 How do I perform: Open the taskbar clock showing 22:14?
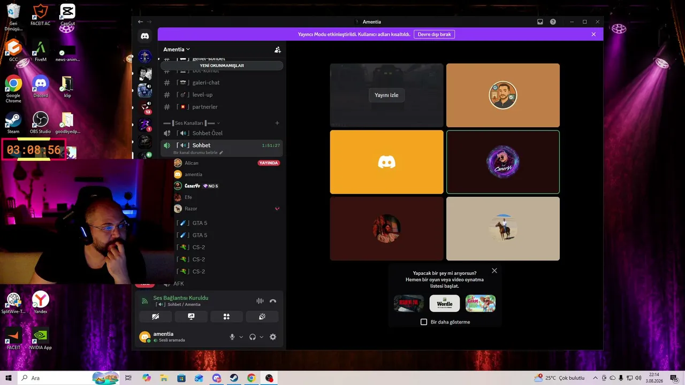[x=654, y=378]
